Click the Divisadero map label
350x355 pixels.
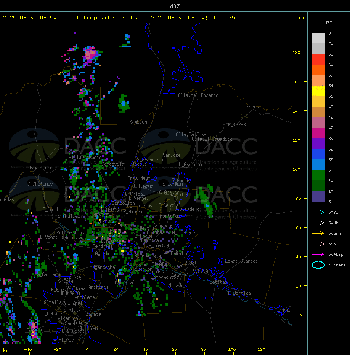click(187, 209)
